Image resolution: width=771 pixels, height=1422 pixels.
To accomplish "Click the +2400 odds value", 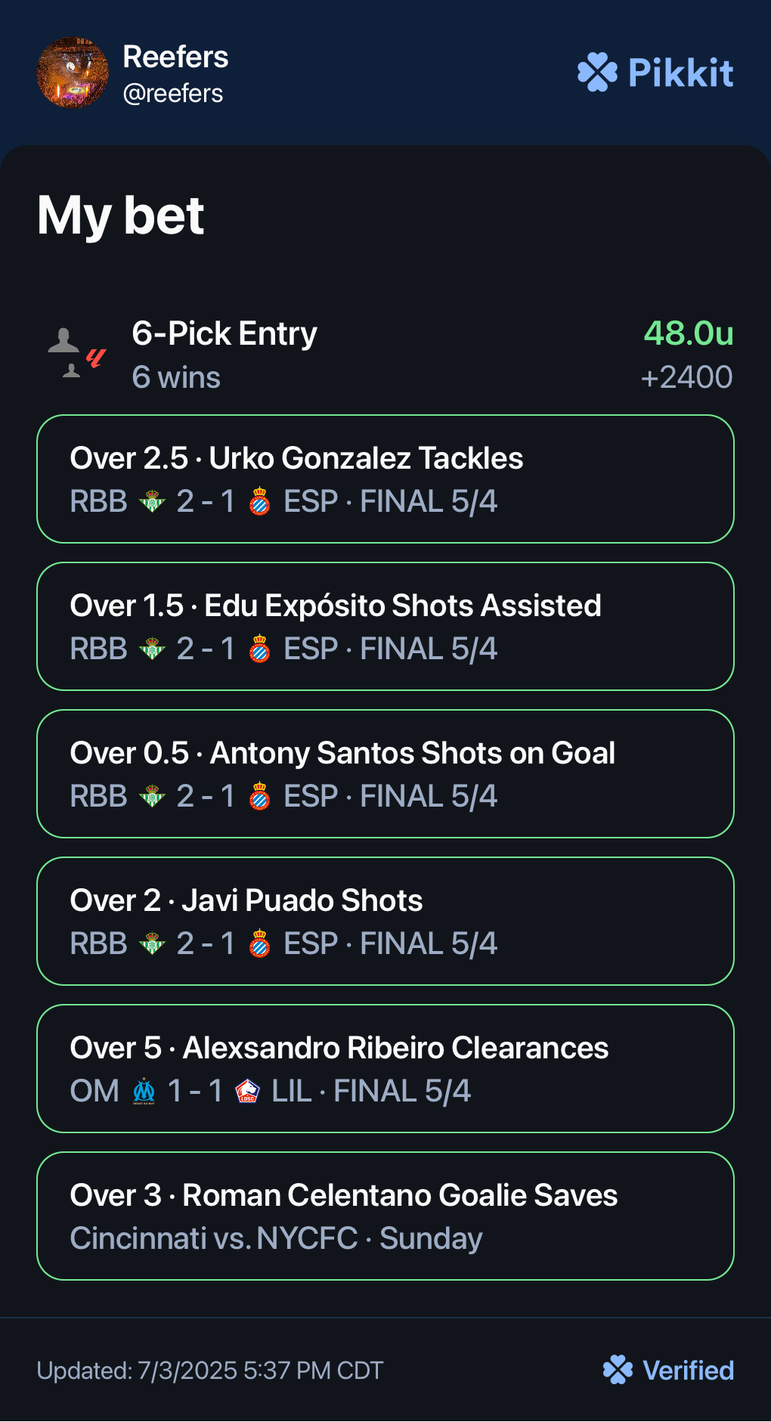I will pyautogui.click(x=686, y=377).
